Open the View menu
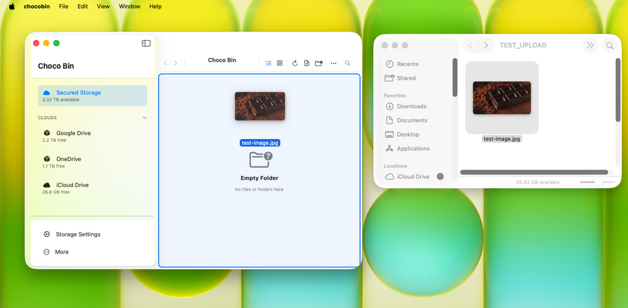 [103, 6]
